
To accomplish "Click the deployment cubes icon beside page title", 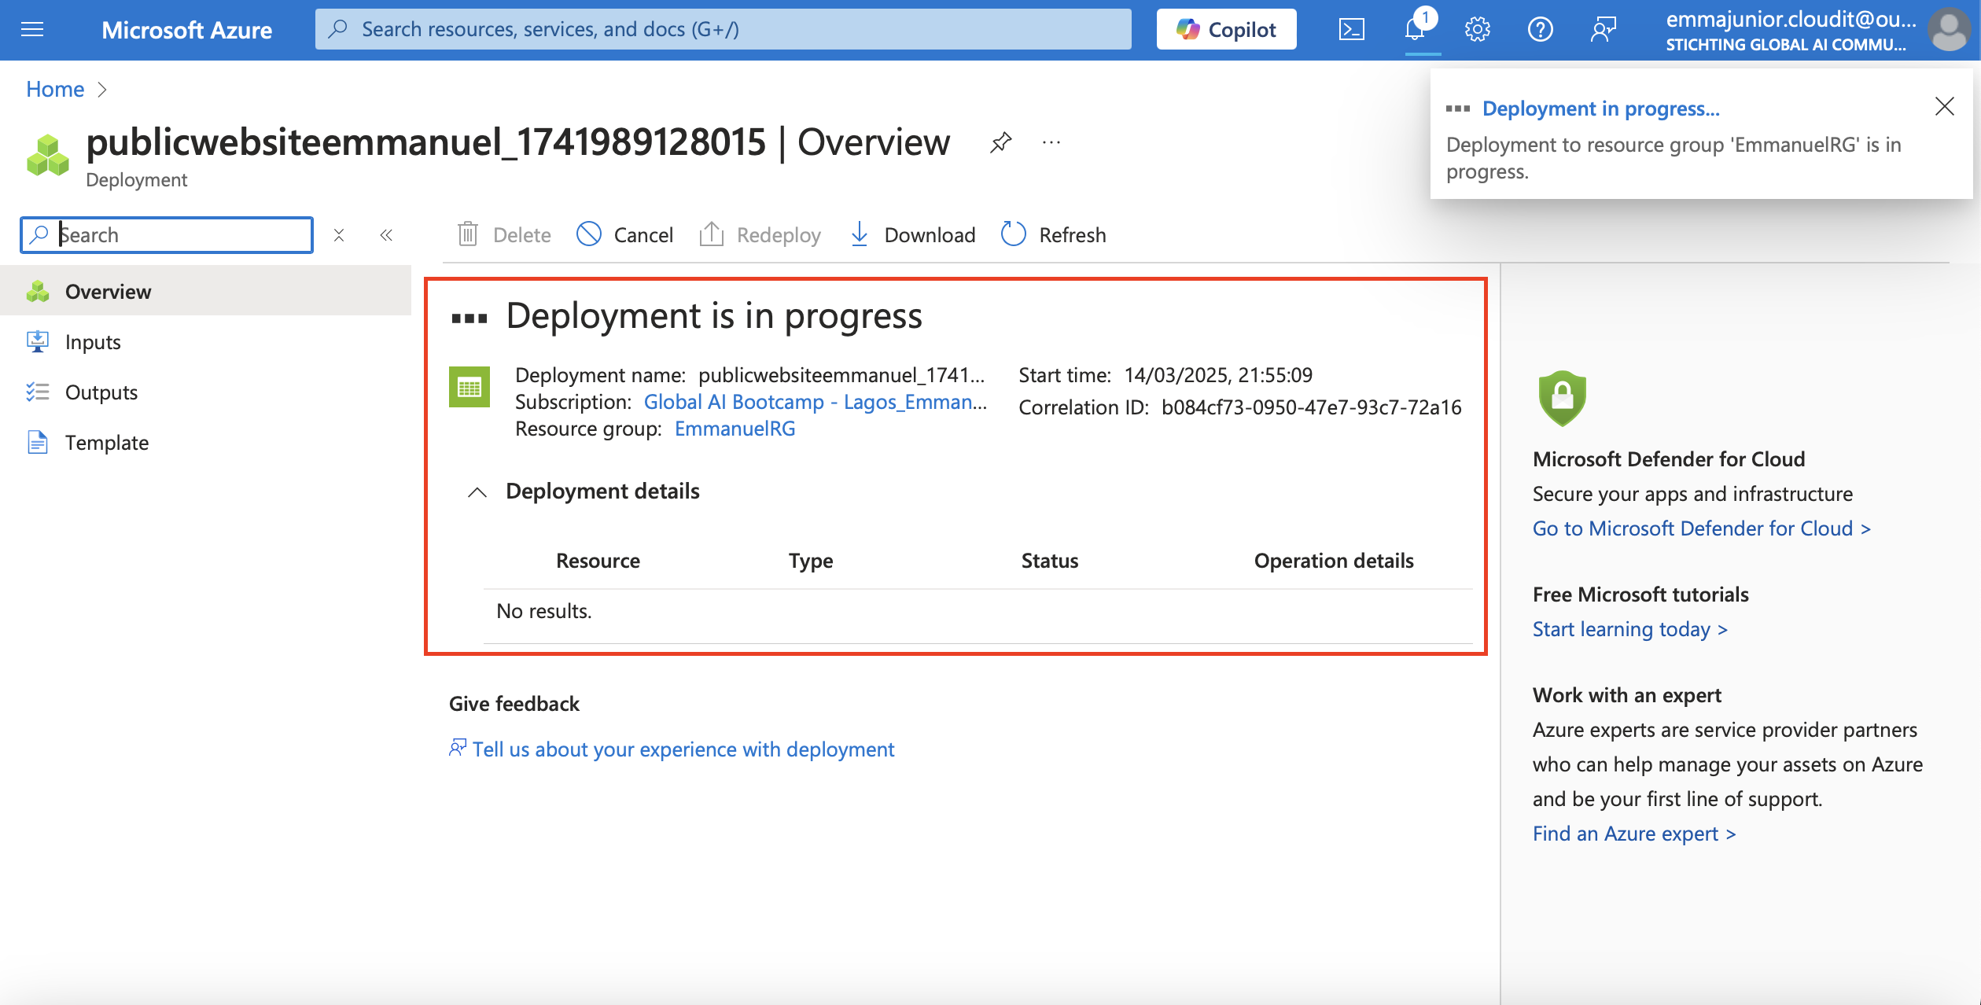I will (48, 156).
